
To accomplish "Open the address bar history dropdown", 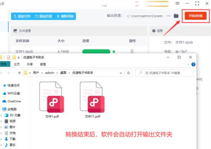I will tap(121, 73).
